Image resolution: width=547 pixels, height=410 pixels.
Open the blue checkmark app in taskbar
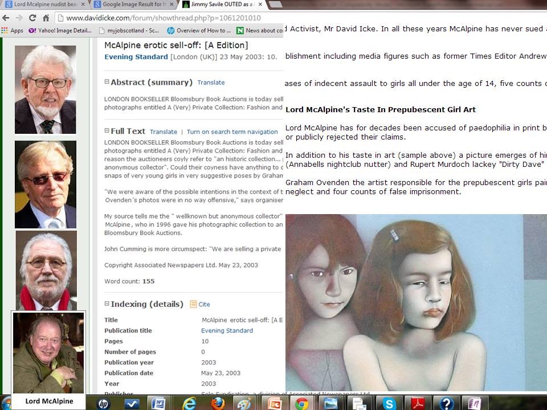132,403
